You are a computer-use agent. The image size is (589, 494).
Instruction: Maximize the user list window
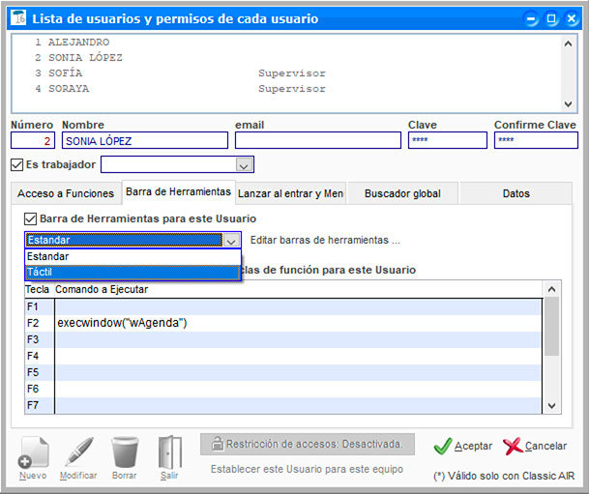click(551, 18)
